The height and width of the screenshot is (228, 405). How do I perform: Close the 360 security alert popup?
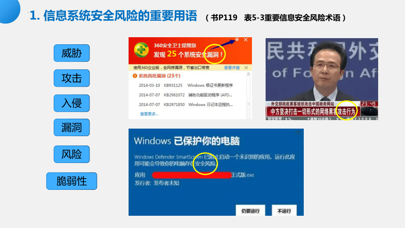pos(246,40)
